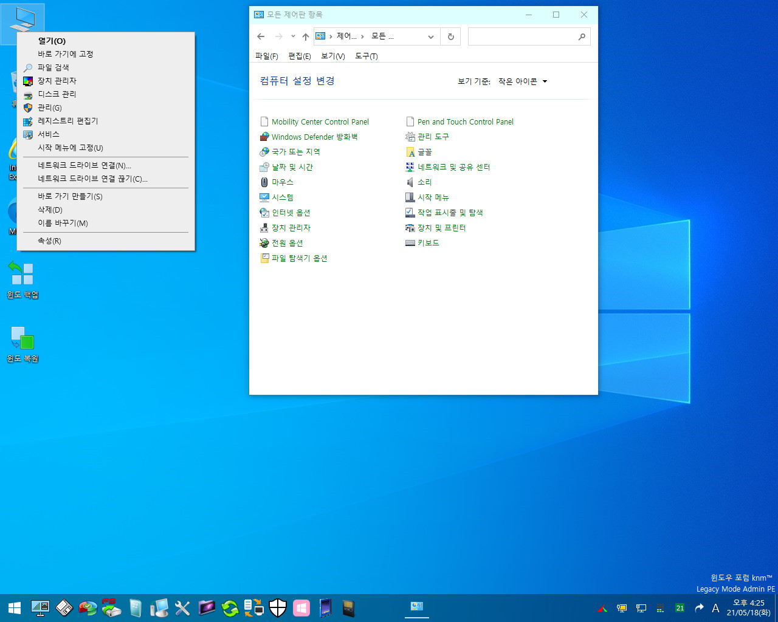This screenshot has width=778, height=622.
Task: Open the 보기(V) menu
Action: pyautogui.click(x=333, y=56)
